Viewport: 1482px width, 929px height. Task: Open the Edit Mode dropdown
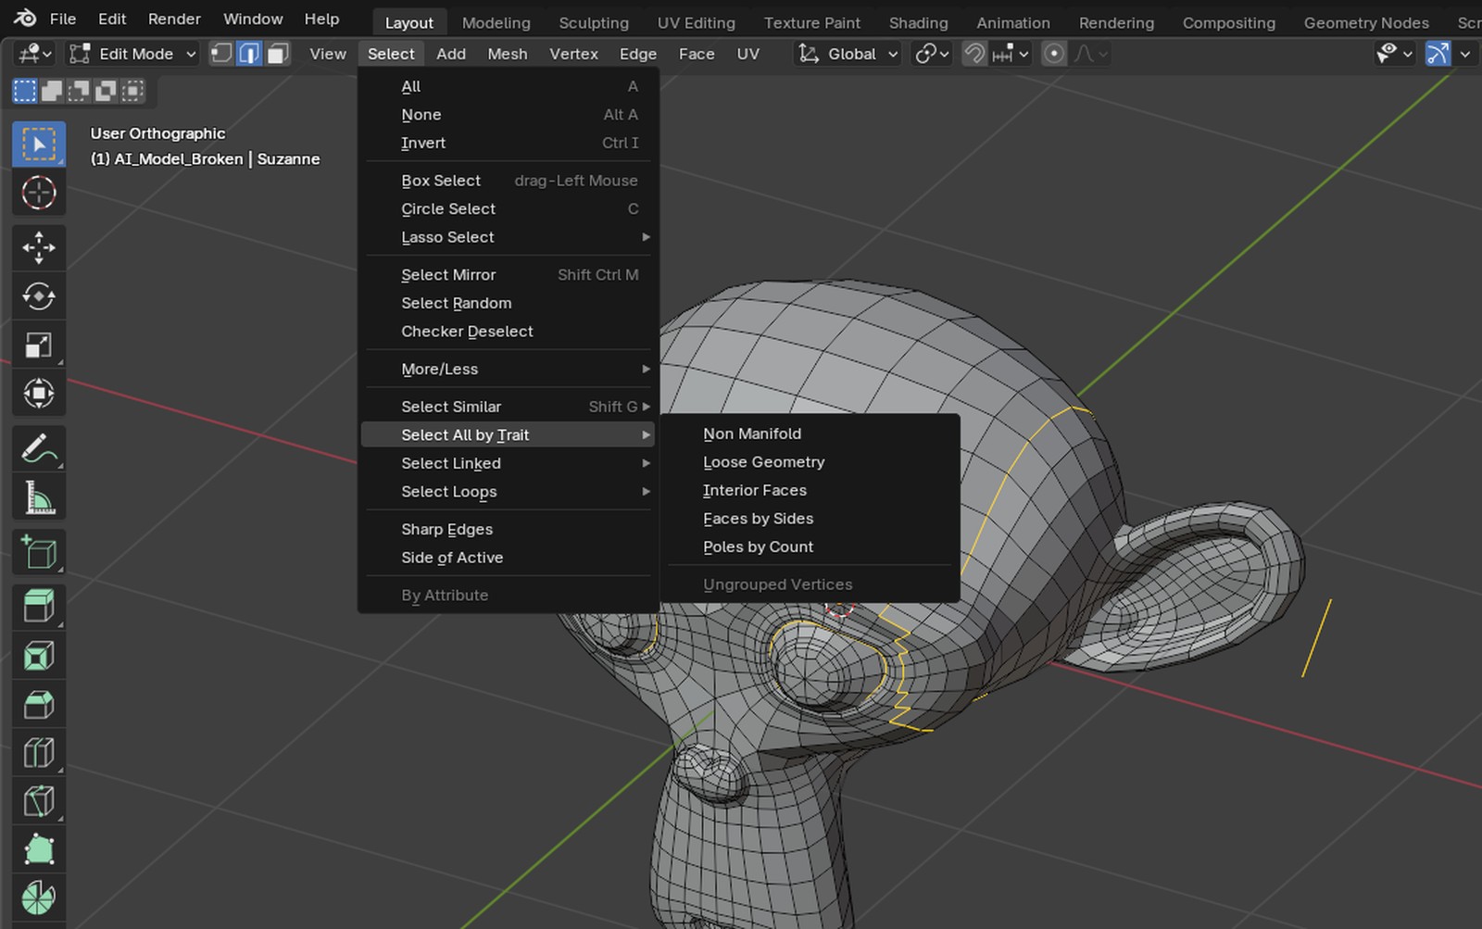(x=134, y=54)
